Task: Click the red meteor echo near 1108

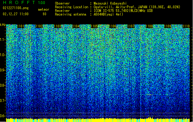Action: point(150,95)
